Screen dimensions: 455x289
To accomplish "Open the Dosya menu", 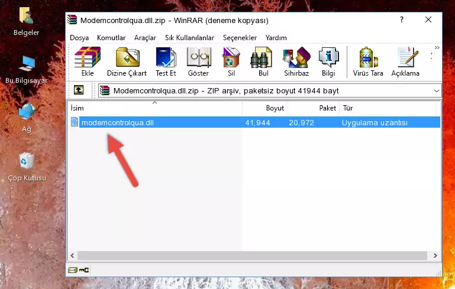I will point(79,38).
